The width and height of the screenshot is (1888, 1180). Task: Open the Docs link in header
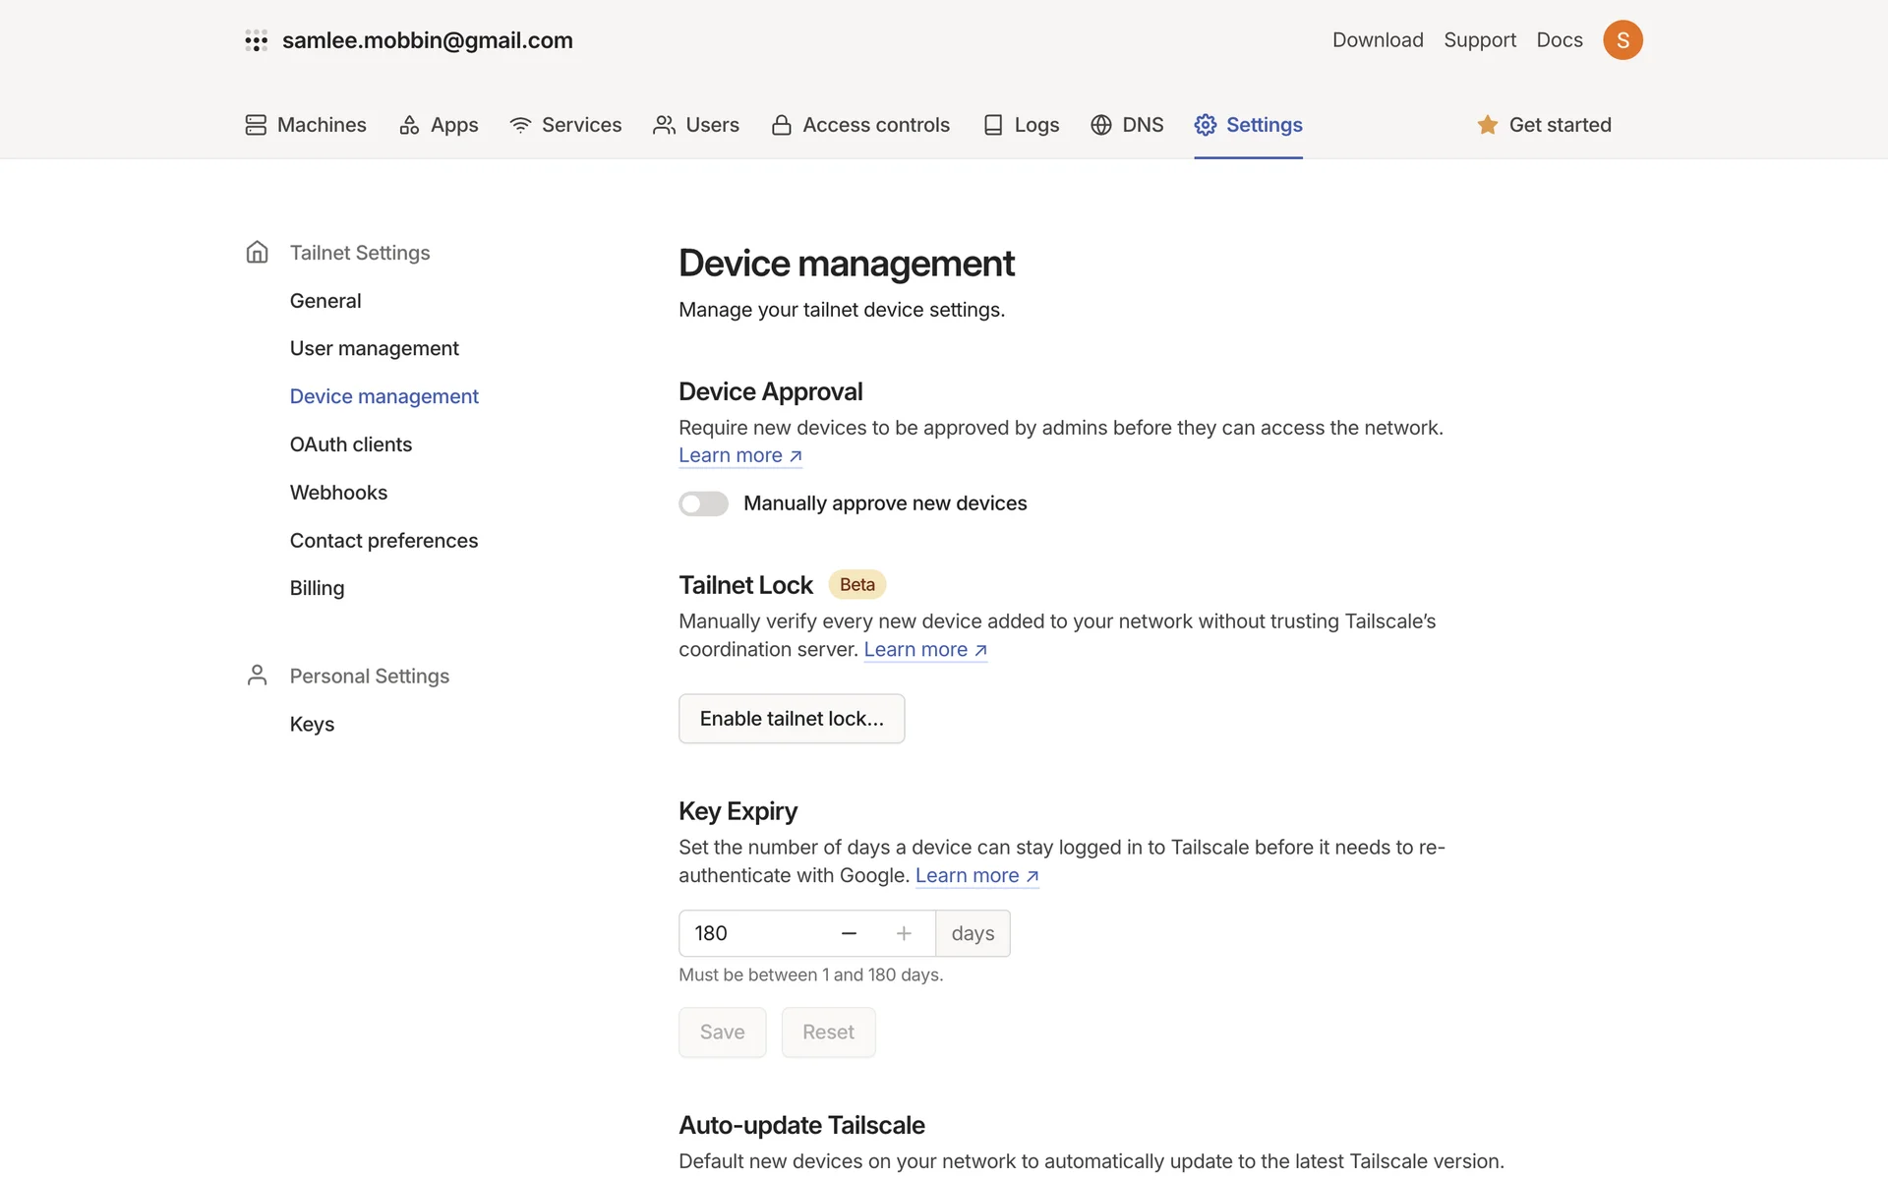[x=1560, y=40]
